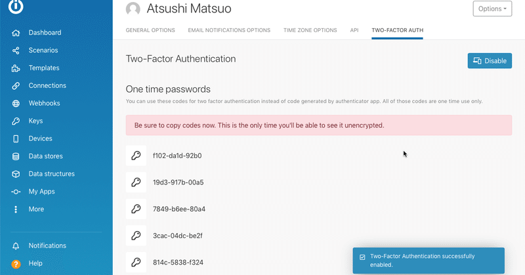Switch to the Time Zone Options tab
The height and width of the screenshot is (275, 525).
(310, 30)
